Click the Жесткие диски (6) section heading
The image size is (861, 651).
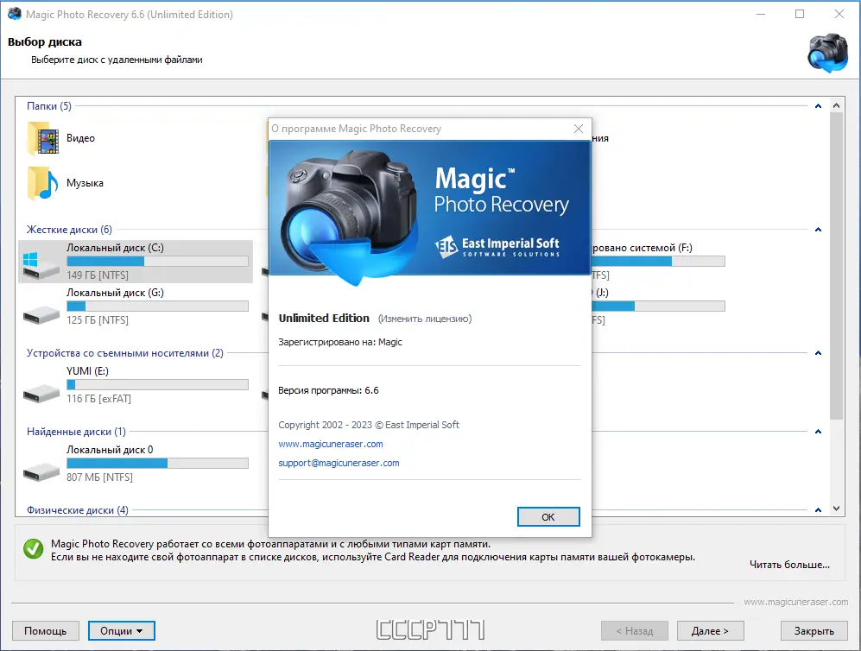point(69,230)
